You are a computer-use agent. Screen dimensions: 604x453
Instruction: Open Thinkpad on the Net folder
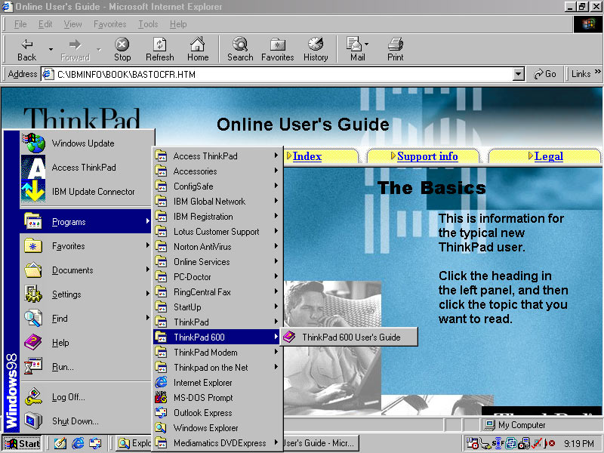[217, 368]
